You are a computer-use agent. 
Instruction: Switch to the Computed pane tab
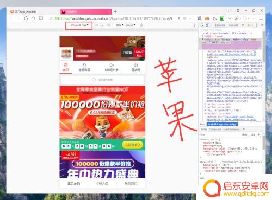pyautogui.click(x=215, y=129)
